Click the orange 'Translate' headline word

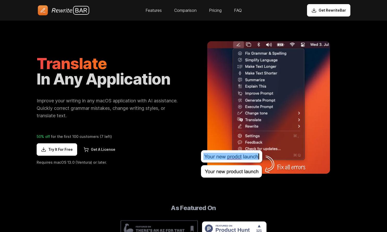[x=72, y=64]
